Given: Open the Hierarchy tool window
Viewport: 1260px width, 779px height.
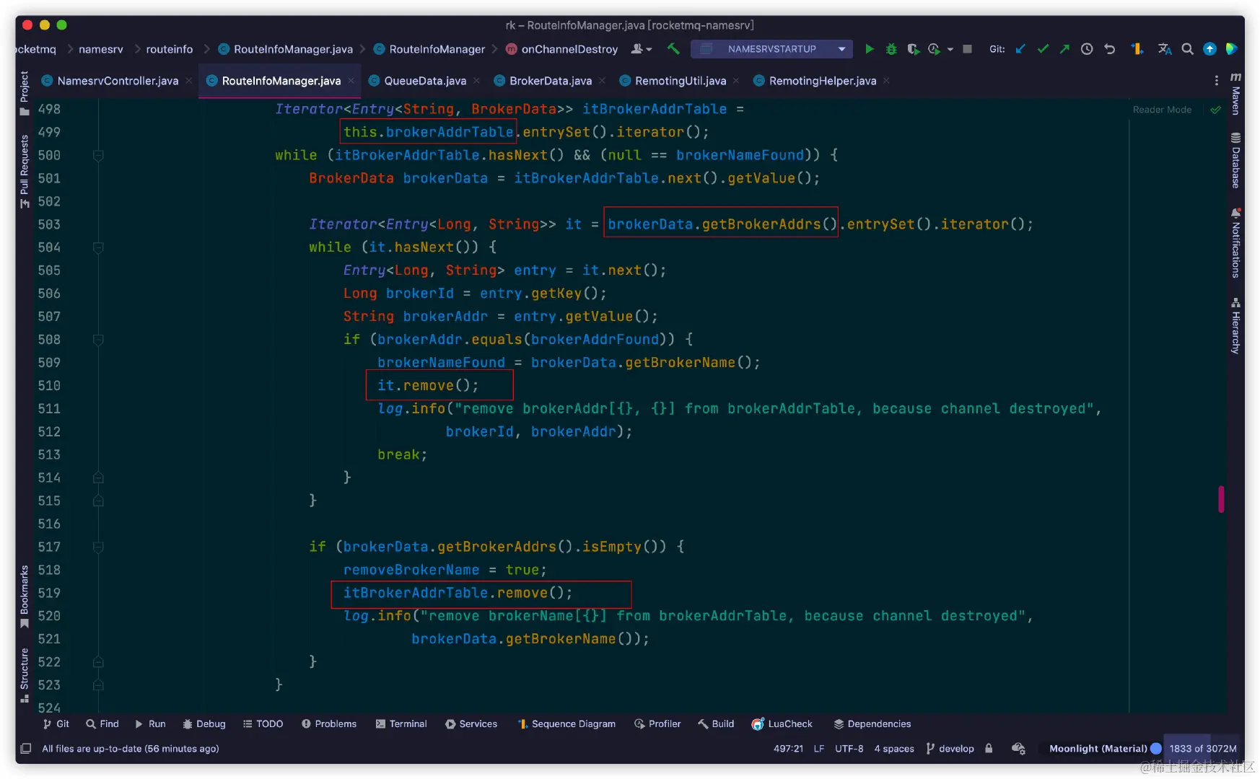Looking at the screenshot, I should coord(1235,325).
